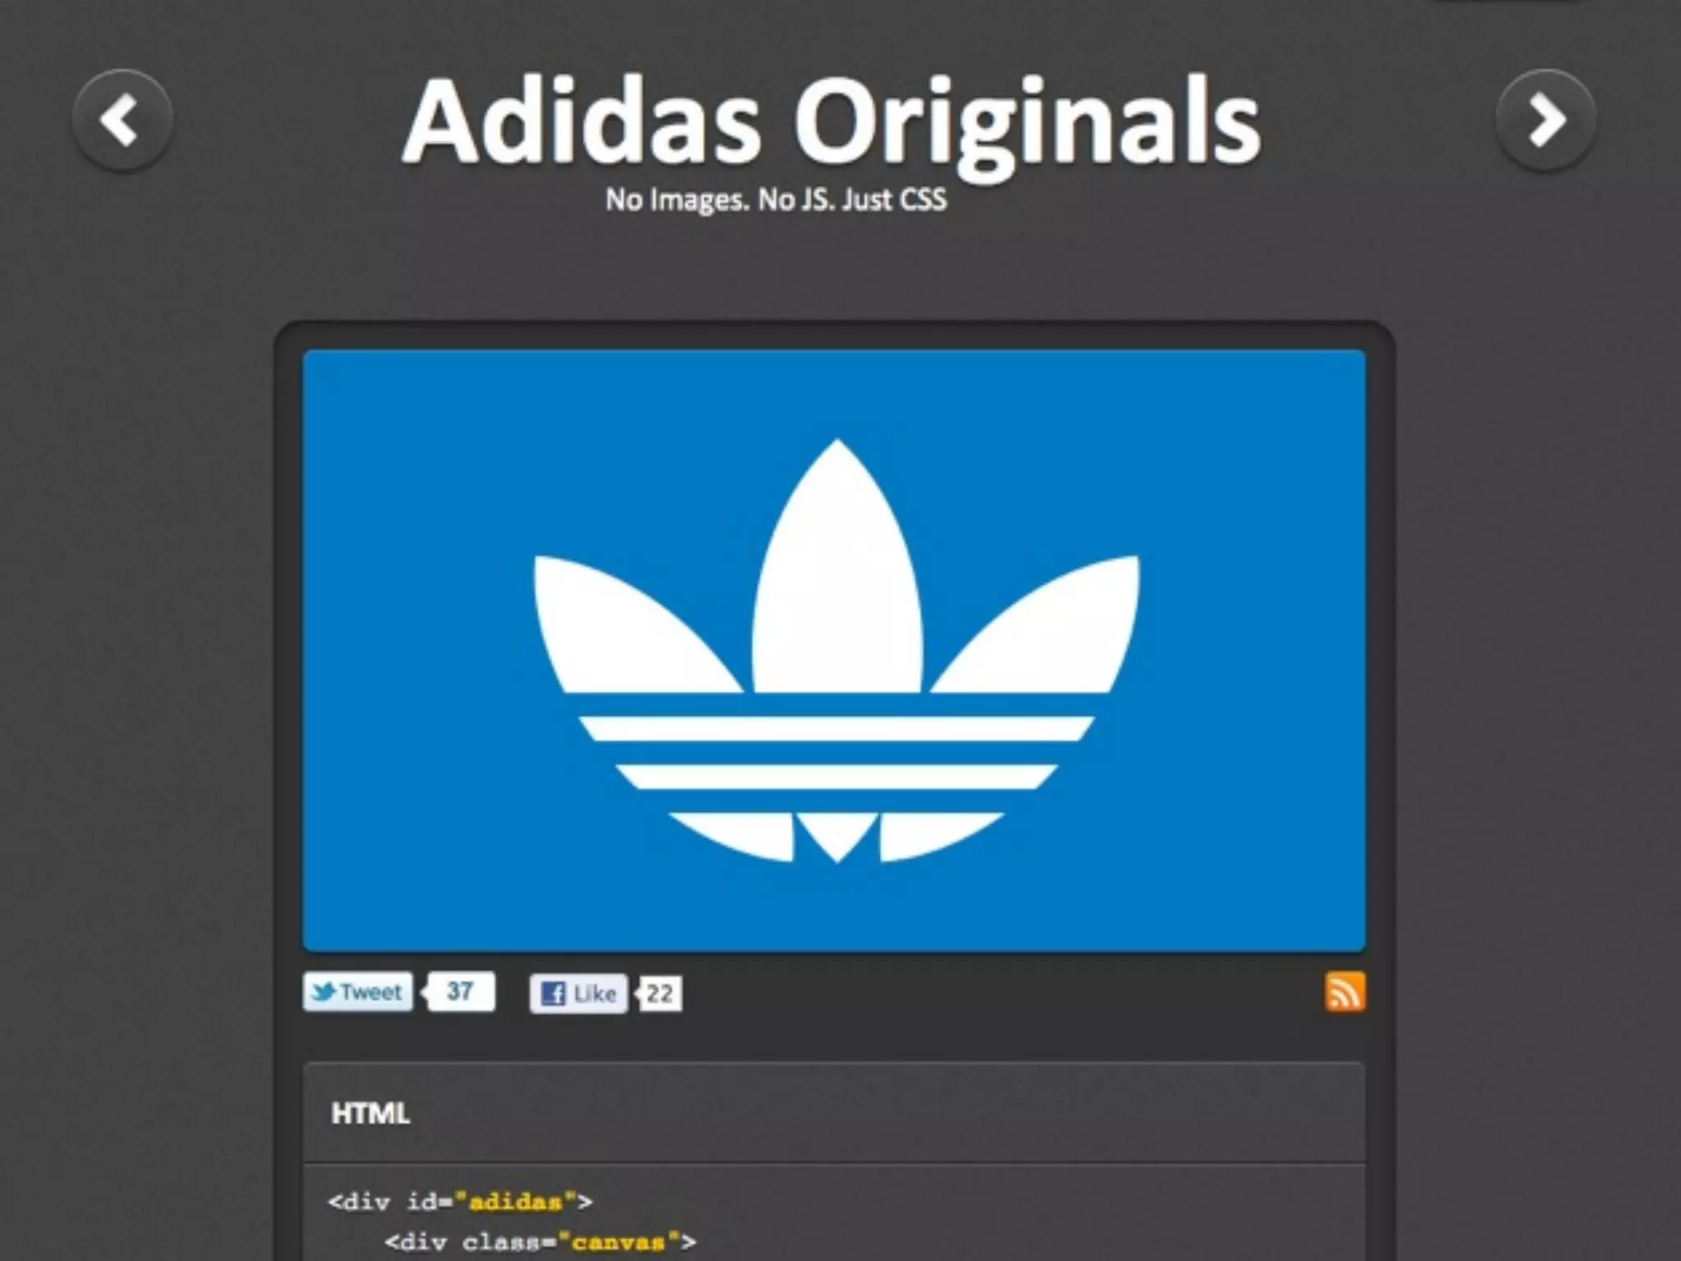Click the yellow "adidas" id value in code
Screen dimensions: 1681x1261
tap(515, 1202)
